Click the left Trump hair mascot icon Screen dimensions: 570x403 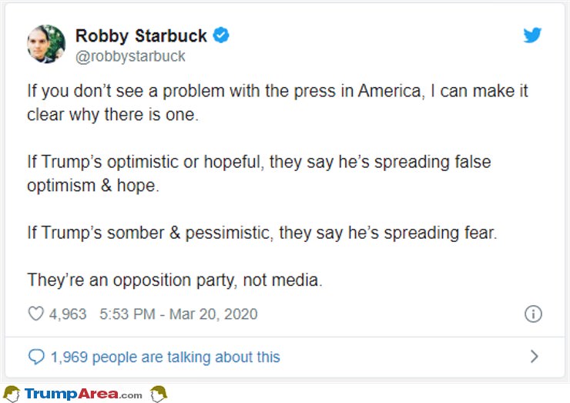12,394
